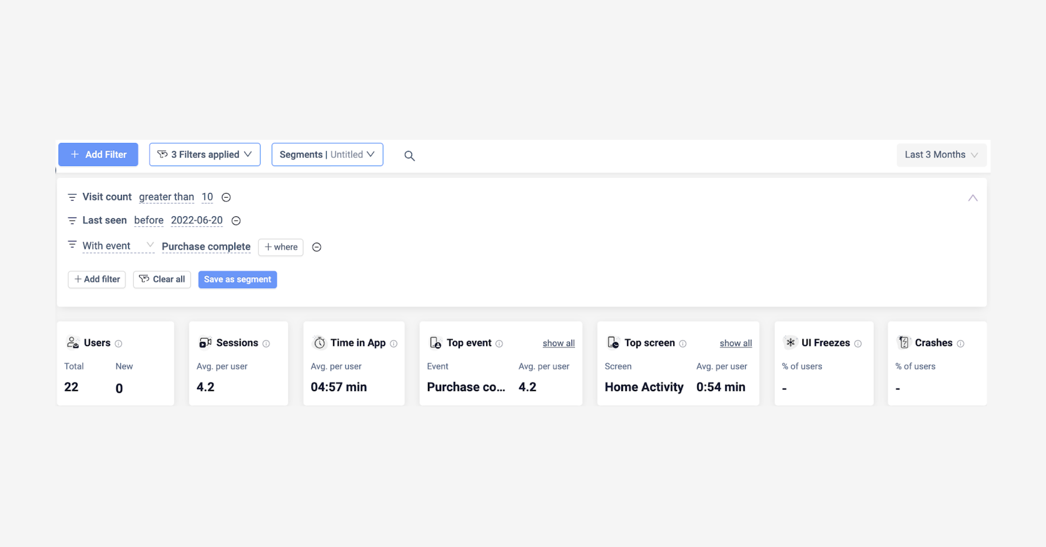Viewport: 1046px width, 547px height.
Task: Open search using the magnifier icon
Action: (x=409, y=155)
